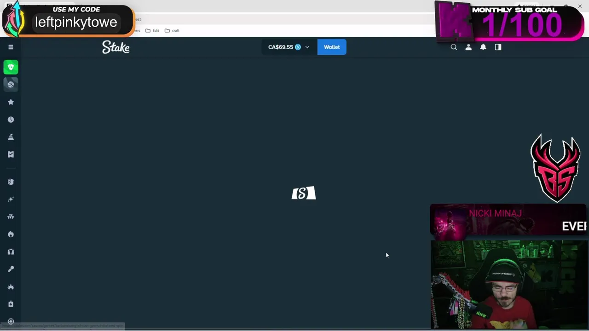Open Challenges cone icon in sidebar
Screen dimensions: 589x331
coord(11,137)
